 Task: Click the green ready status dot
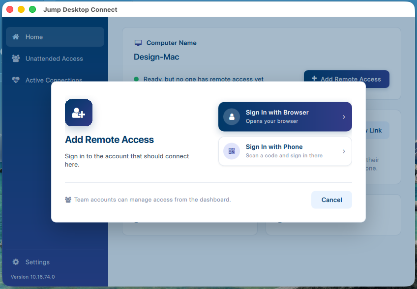(x=136, y=79)
